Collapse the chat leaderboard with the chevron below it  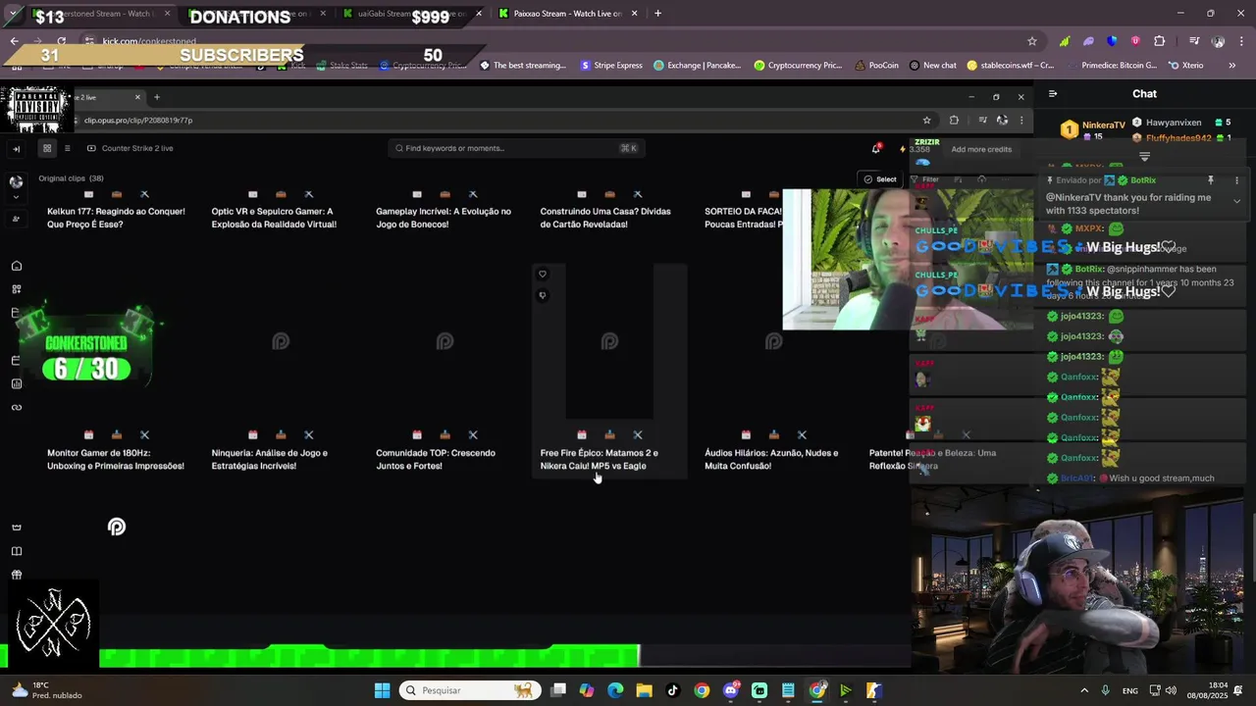tap(1144, 157)
